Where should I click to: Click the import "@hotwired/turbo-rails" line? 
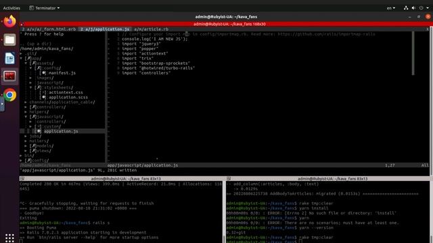tap(158, 68)
